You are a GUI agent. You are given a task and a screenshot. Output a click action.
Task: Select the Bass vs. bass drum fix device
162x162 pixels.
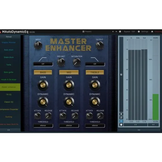[9, 124]
